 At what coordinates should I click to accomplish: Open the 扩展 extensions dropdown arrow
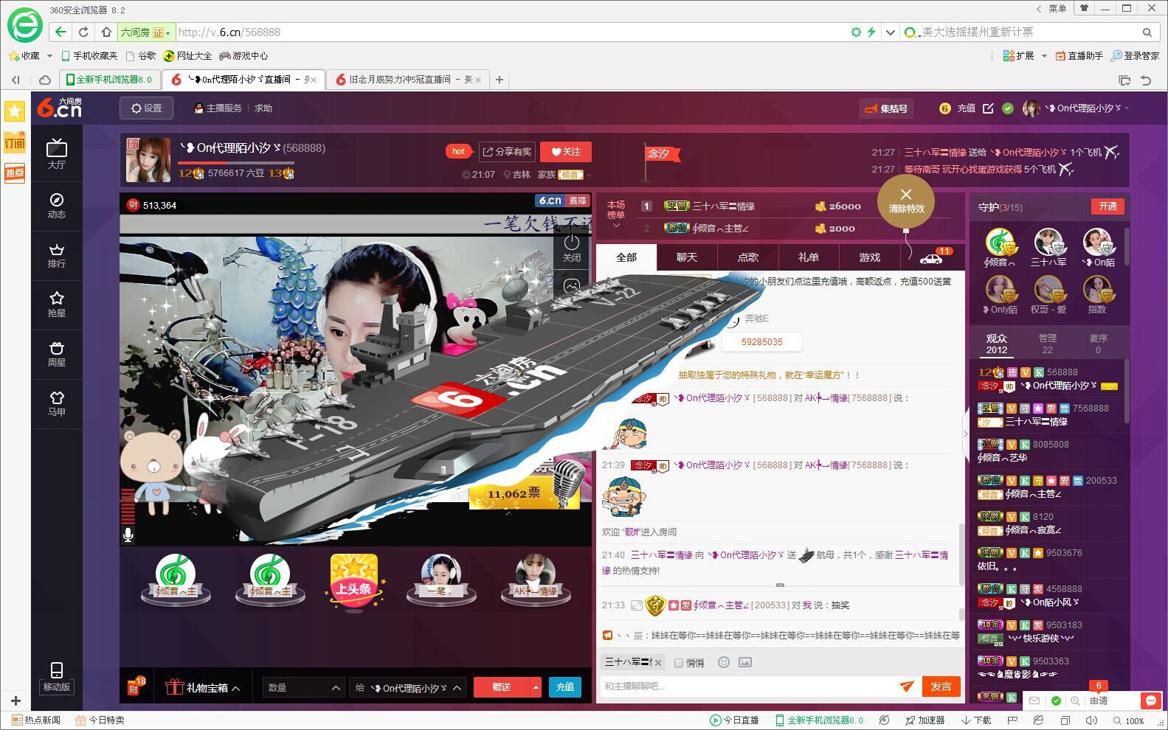[x=1044, y=56]
